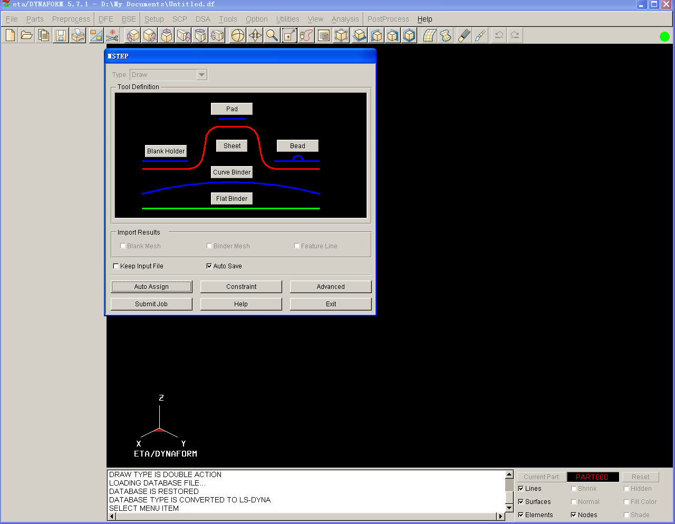Click the Help button in MSTEP dialog
Screen dimensions: 675x524
[x=241, y=304]
